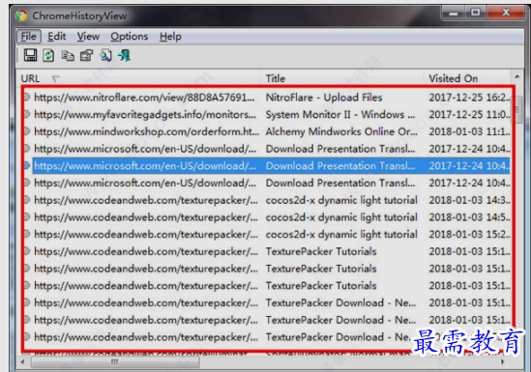Close the ChromeHistoryView window
The width and height of the screenshot is (531, 372).
coord(506,13)
